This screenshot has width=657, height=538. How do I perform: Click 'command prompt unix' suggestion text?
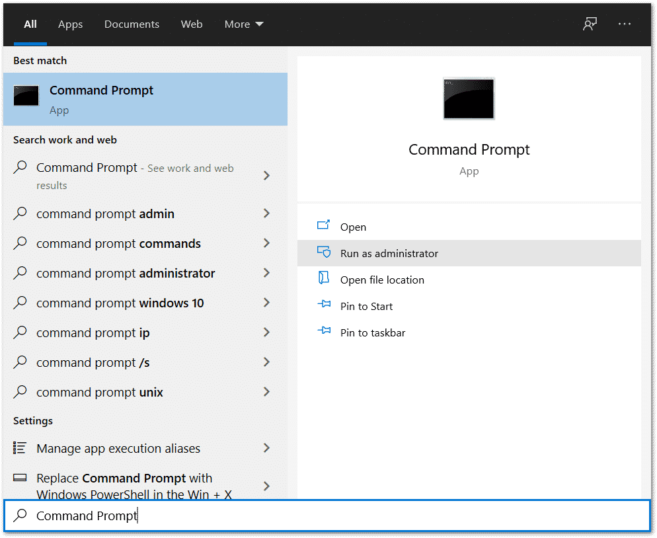coord(100,392)
